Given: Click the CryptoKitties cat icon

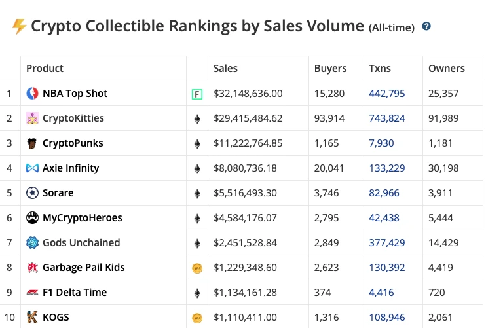Looking at the screenshot, I should click(32, 118).
